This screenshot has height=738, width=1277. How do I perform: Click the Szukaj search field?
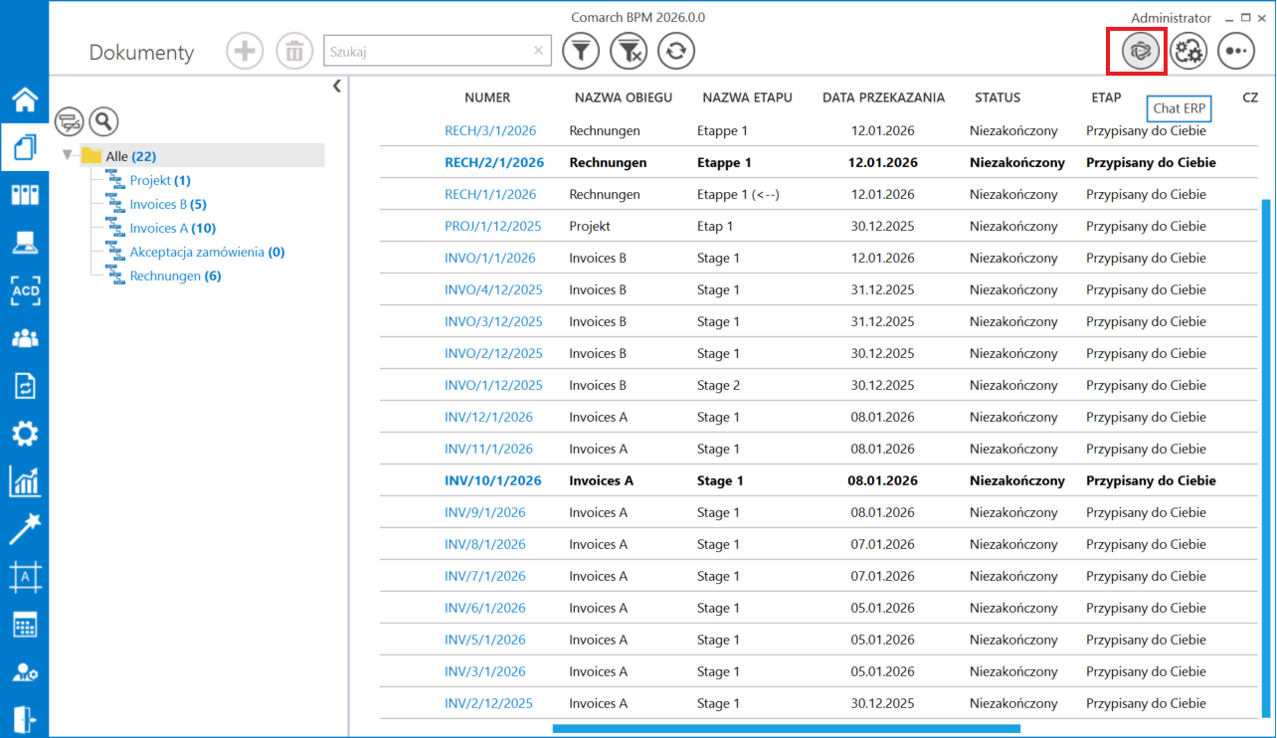pyautogui.click(x=428, y=51)
